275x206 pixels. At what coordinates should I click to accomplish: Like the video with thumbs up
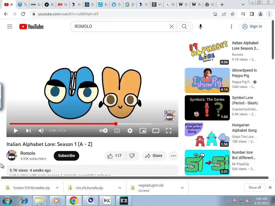point(115,156)
